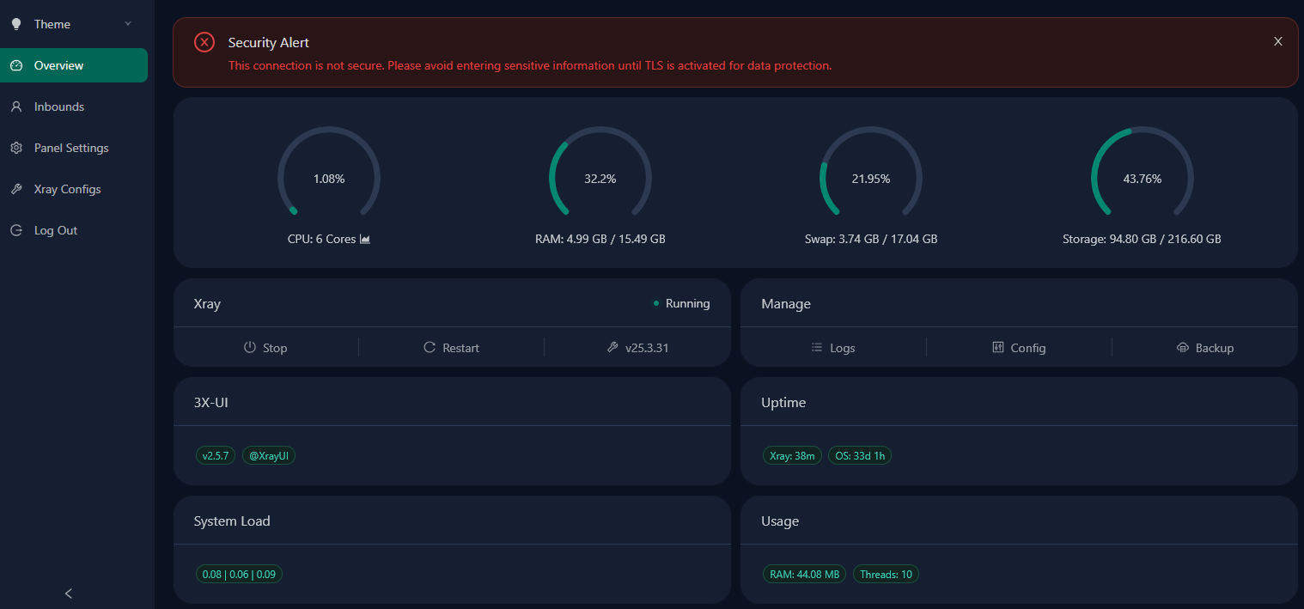Open the Overview menu item
The width and height of the screenshot is (1304, 609).
click(74, 65)
